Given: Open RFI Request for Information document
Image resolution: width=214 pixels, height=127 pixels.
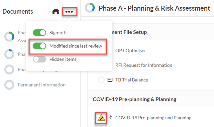Looking at the screenshot, I should [x=144, y=65].
